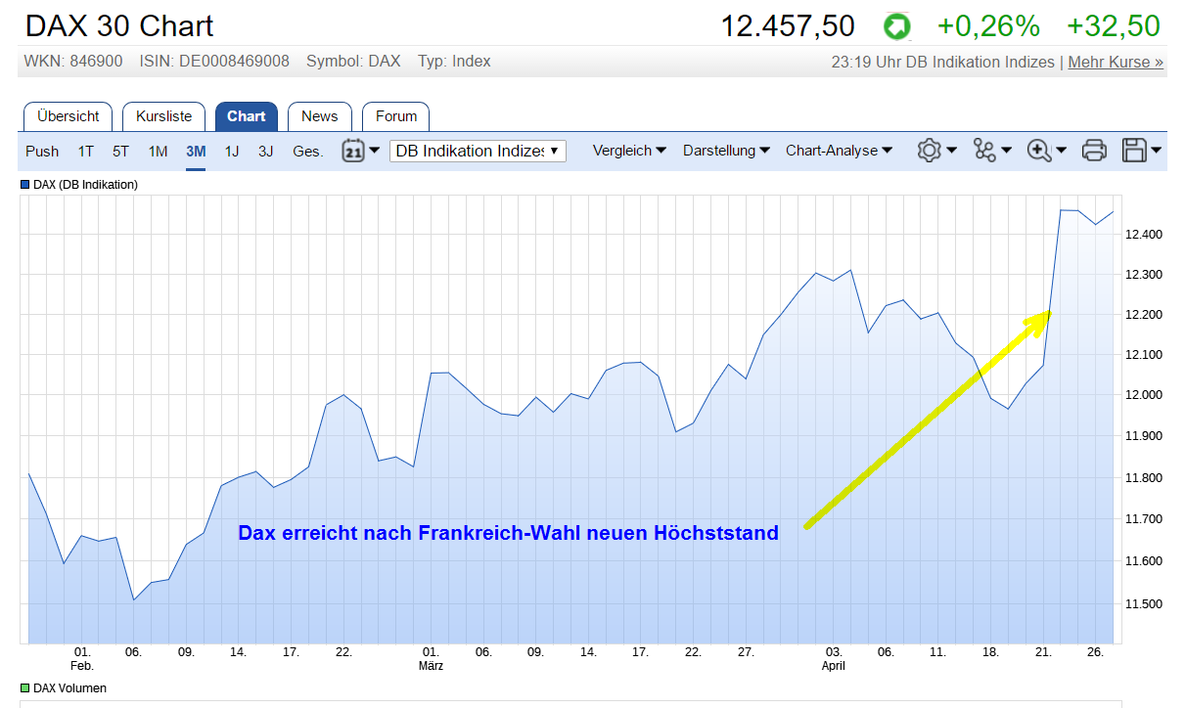Viewport: 1186px width, 708px height.
Task: Switch chart period to 1J
Action: pyautogui.click(x=231, y=151)
